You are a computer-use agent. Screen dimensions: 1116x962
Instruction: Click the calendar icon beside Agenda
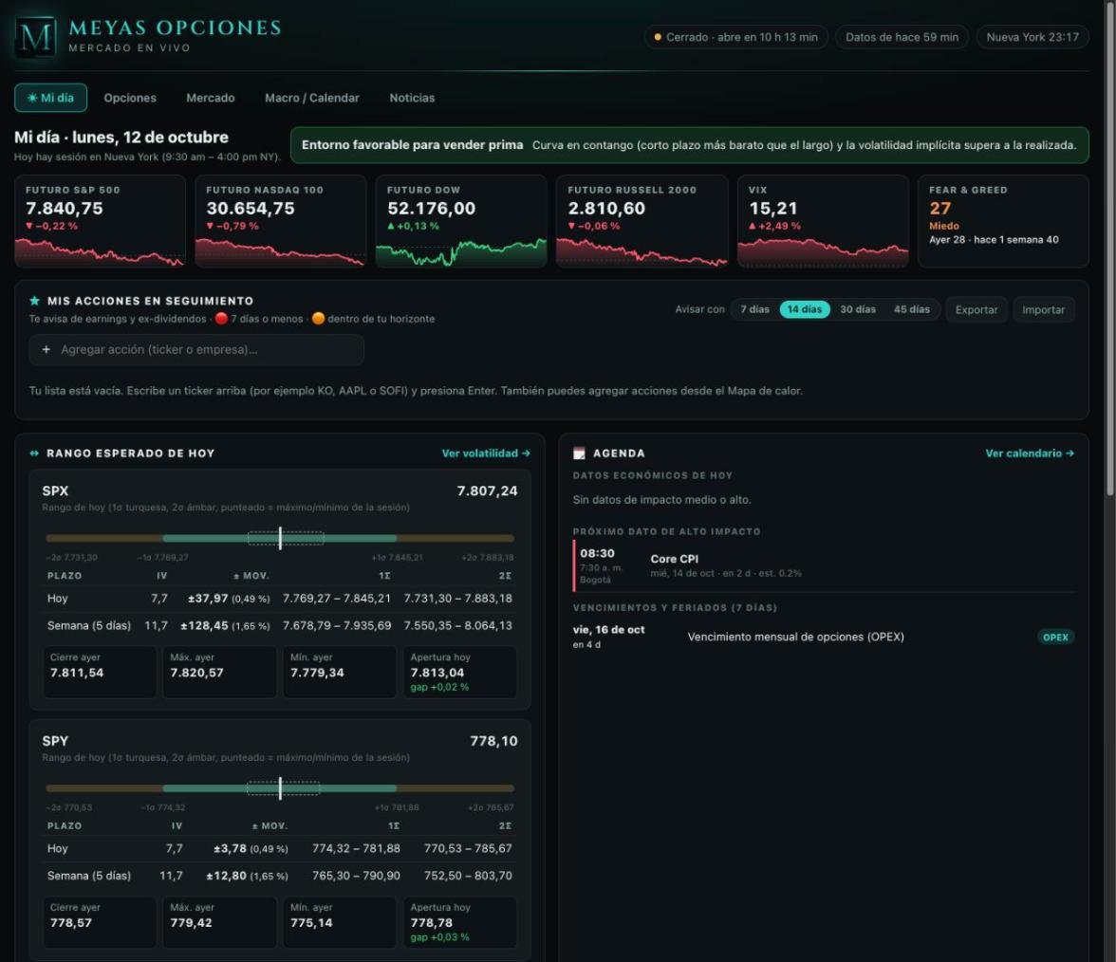coord(579,453)
